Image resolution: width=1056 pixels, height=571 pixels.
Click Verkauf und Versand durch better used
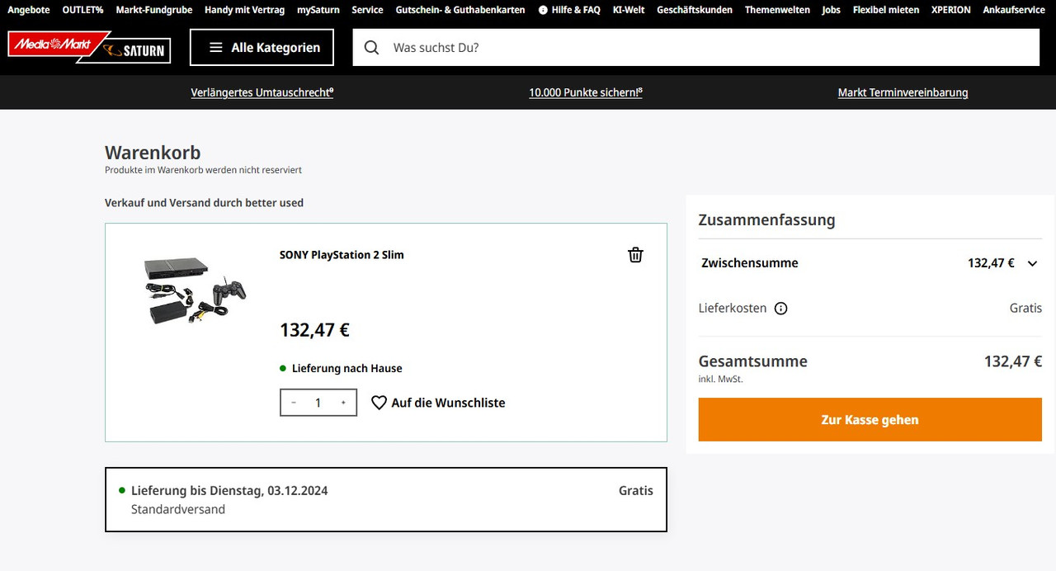coord(204,203)
